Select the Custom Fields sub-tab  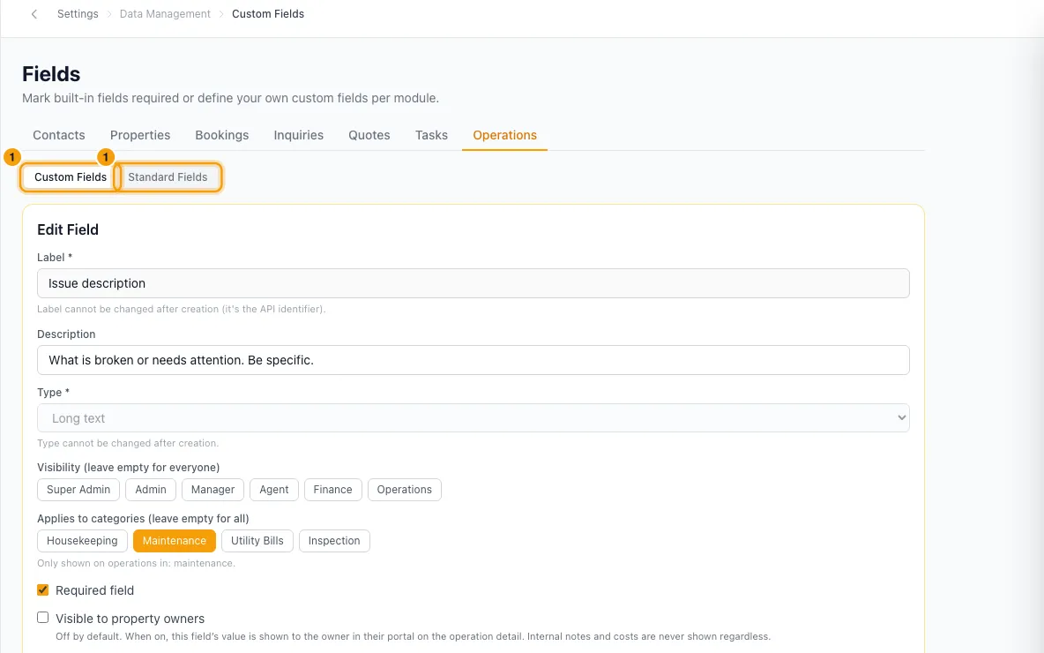(70, 177)
